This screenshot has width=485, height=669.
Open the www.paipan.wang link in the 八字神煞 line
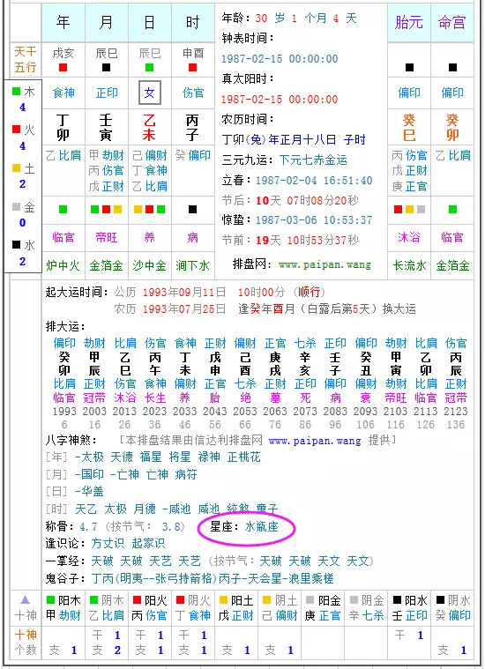[315, 441]
